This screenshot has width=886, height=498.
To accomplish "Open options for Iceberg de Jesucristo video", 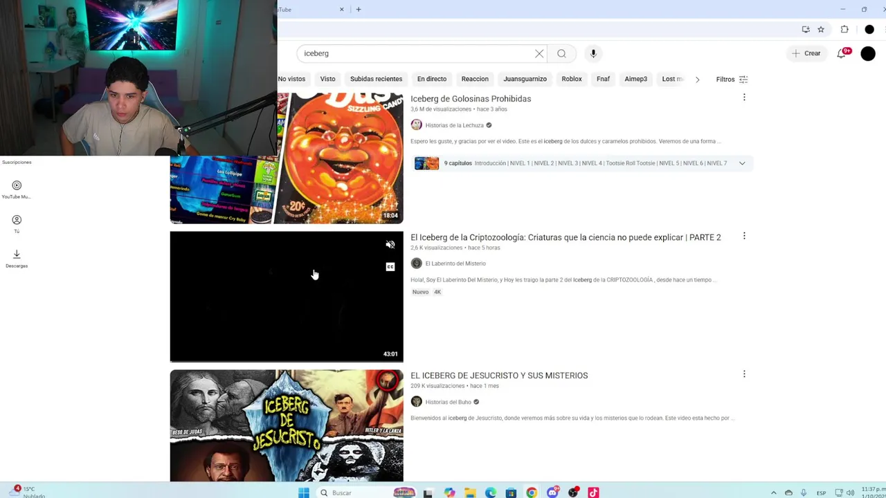I will [x=744, y=374].
